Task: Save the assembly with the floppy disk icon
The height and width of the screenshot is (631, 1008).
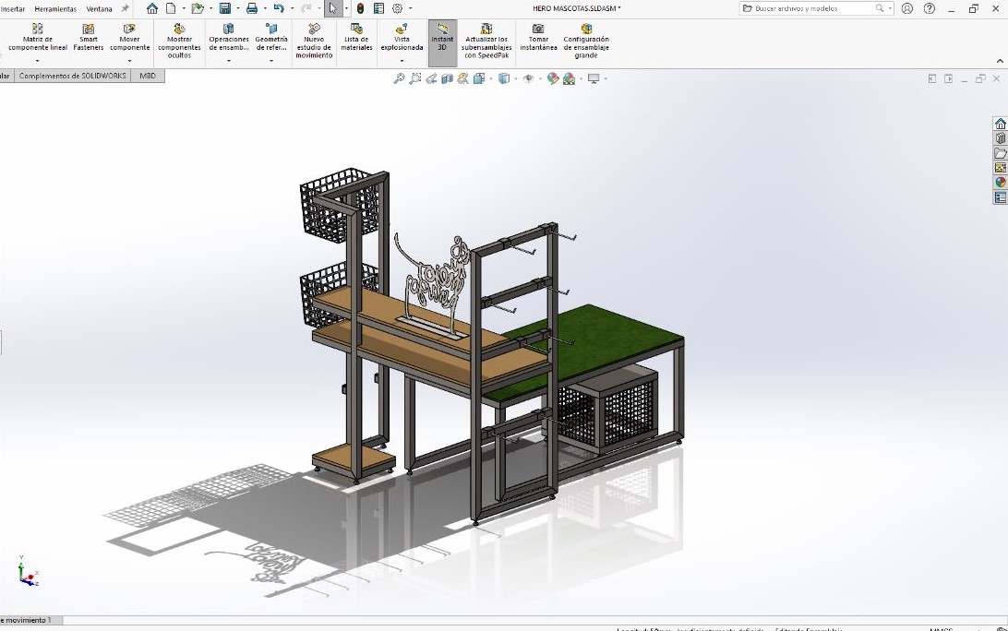Action: pos(225,8)
